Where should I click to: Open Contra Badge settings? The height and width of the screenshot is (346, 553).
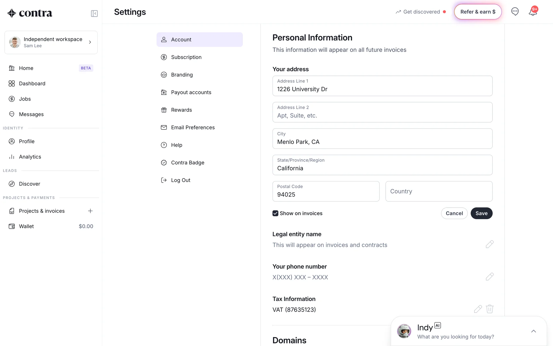pos(188,163)
